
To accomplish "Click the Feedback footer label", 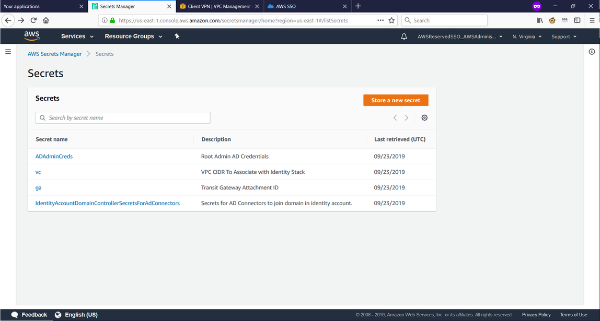I will tap(34, 315).
